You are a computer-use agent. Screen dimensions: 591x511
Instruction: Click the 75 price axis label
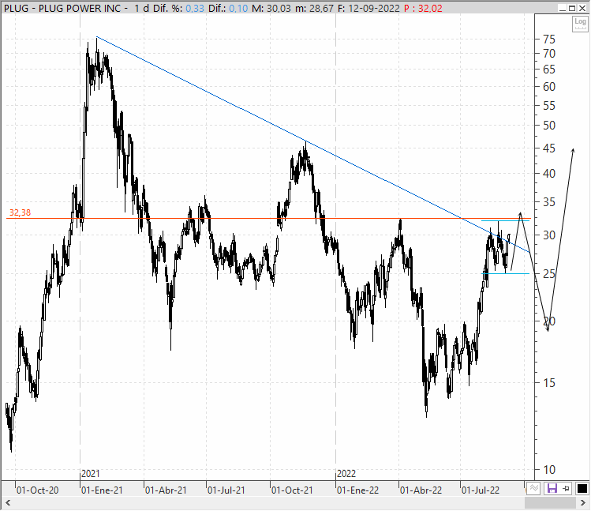coord(549,39)
